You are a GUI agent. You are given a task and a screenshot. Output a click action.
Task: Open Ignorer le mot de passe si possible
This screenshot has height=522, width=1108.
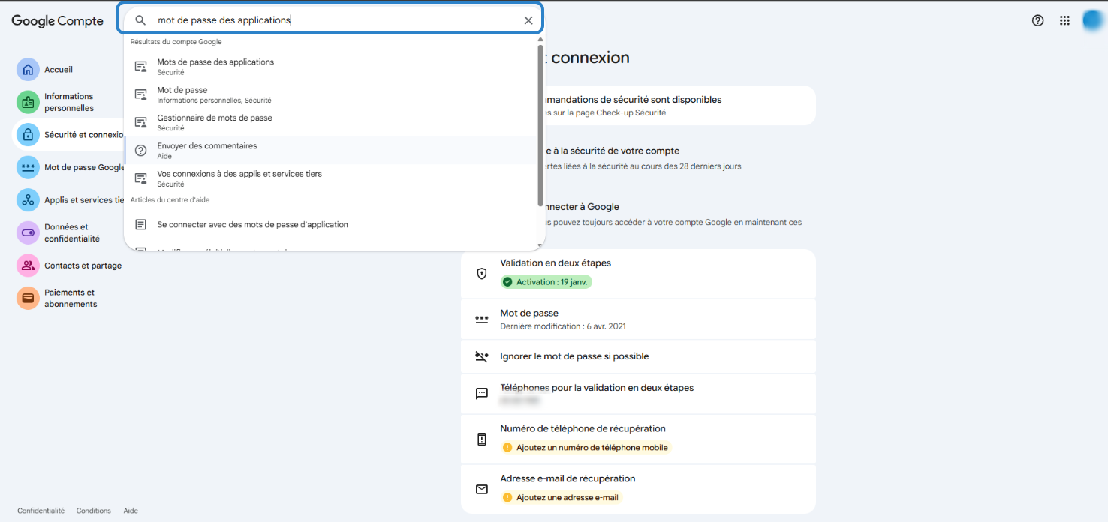point(638,356)
